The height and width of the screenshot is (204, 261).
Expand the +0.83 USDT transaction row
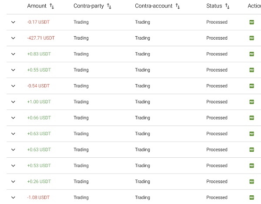point(13,54)
